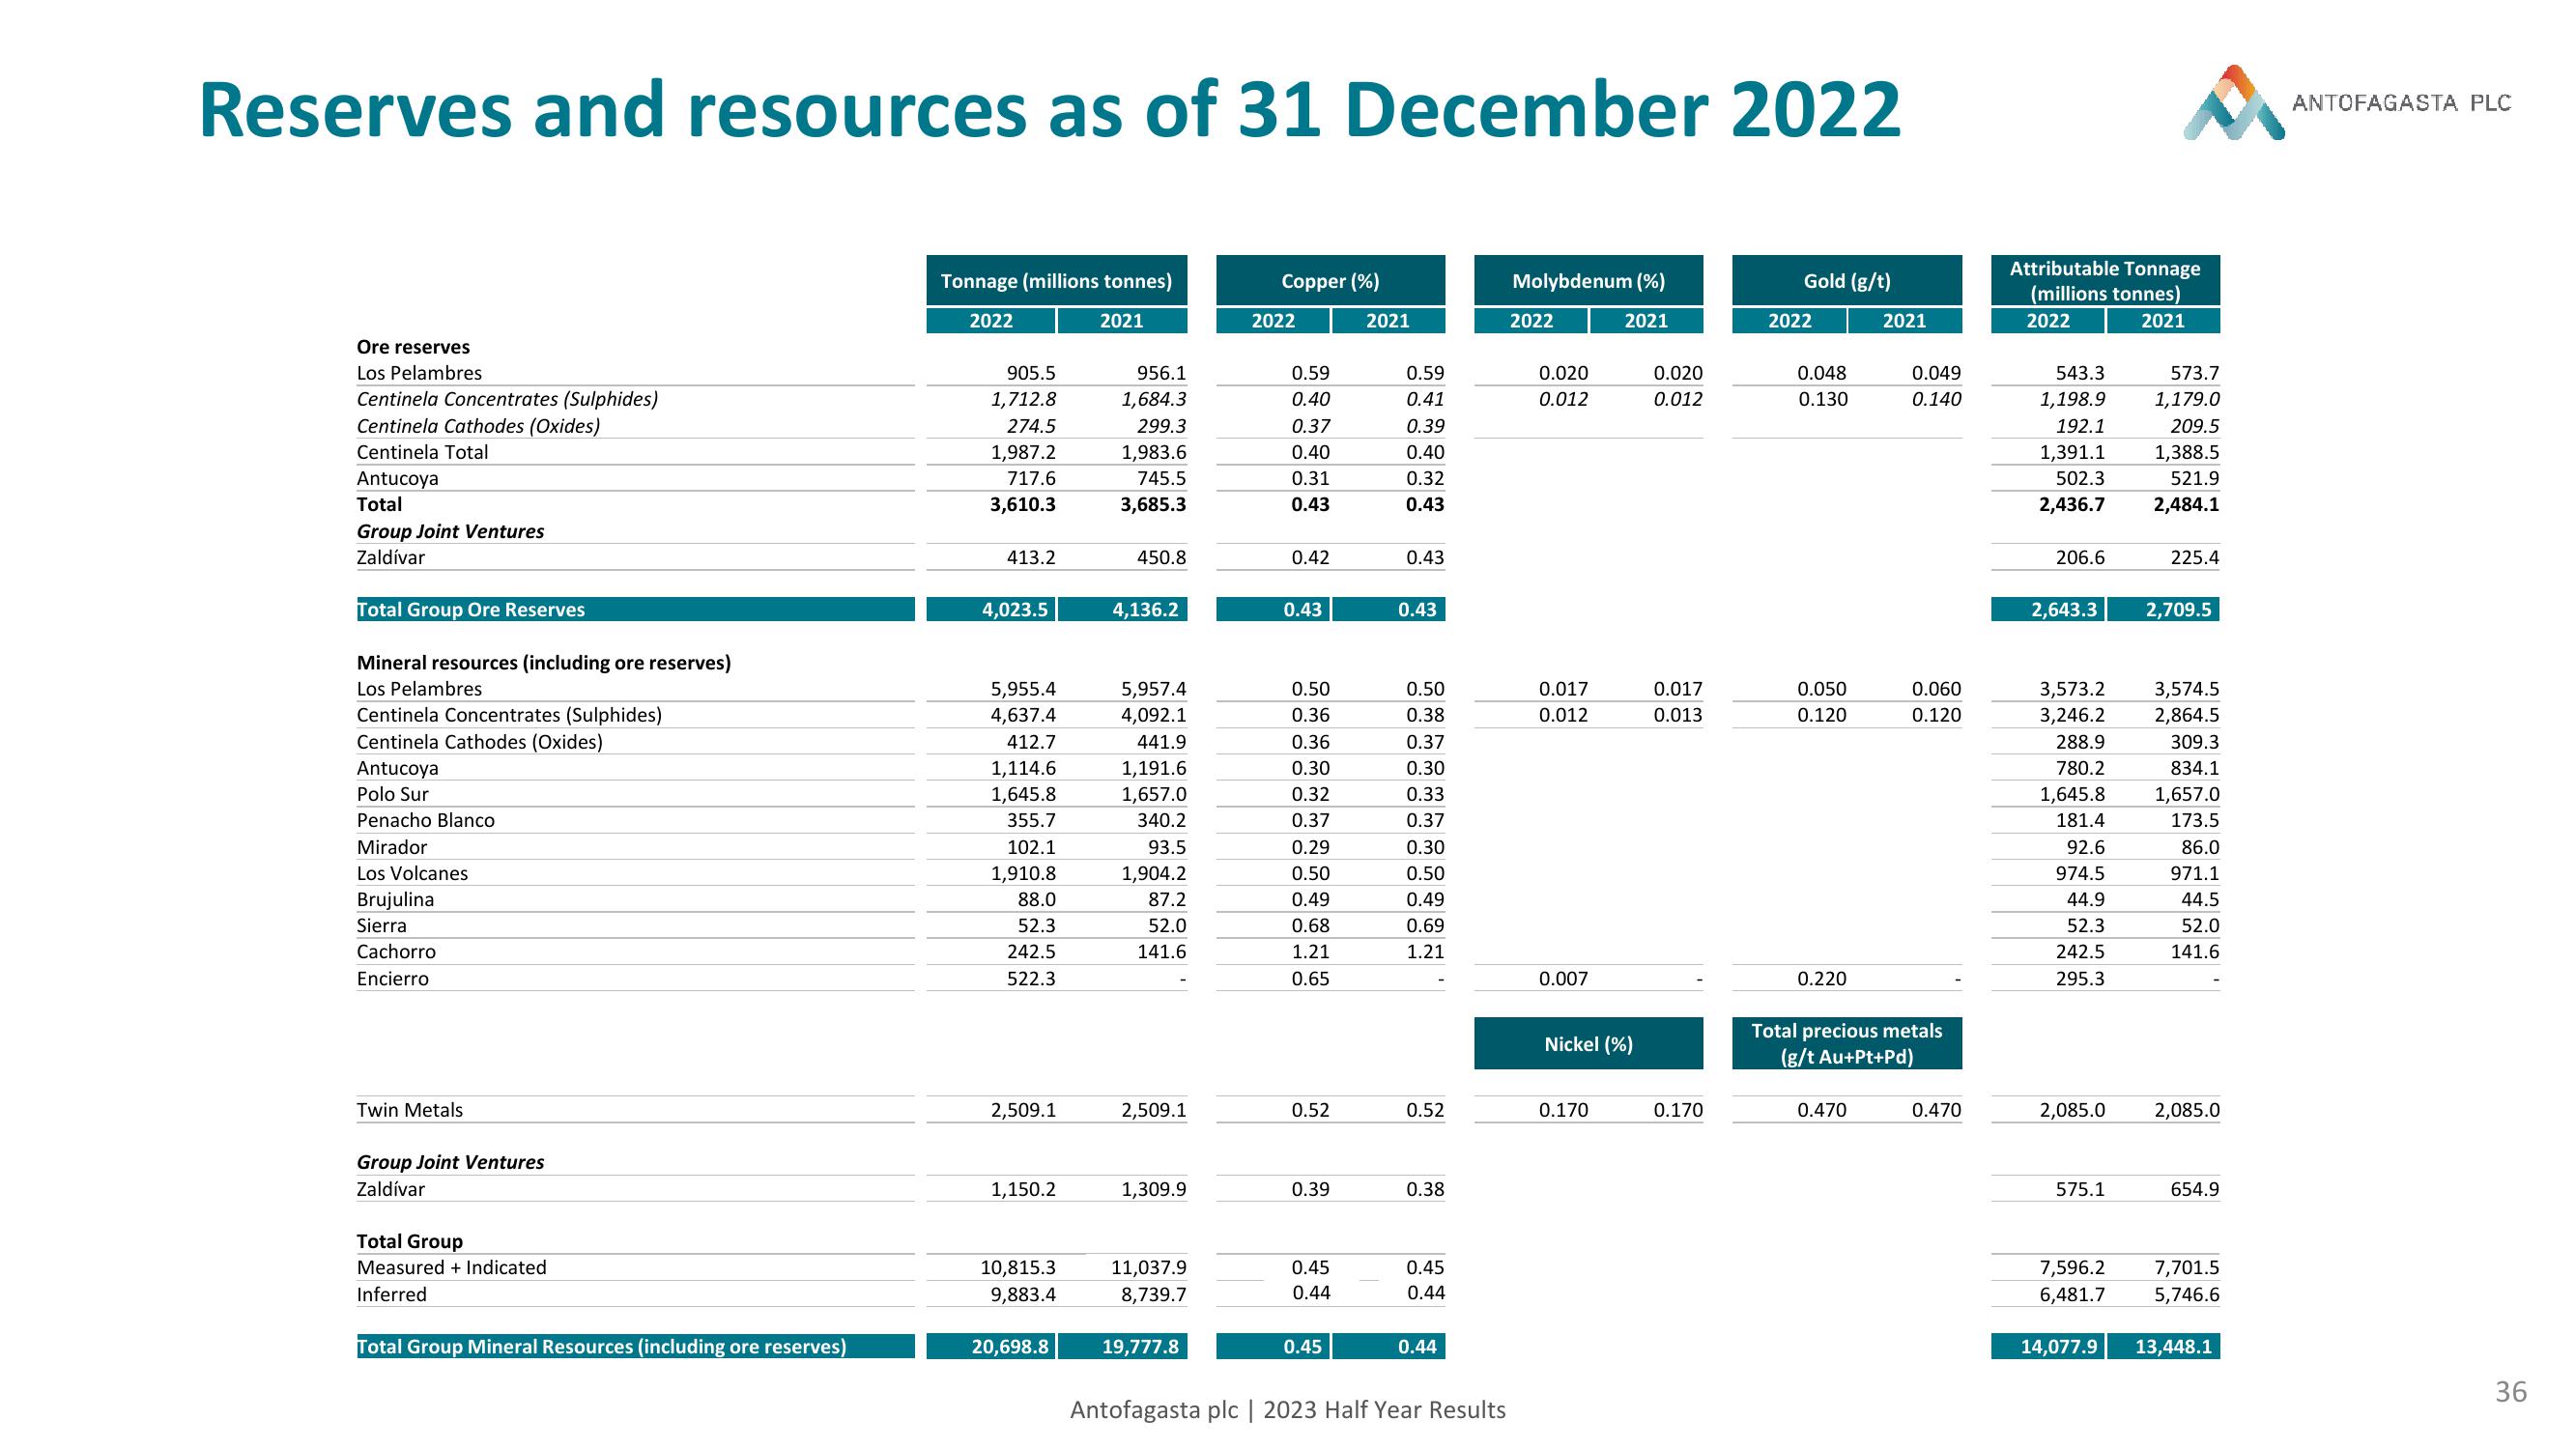The height and width of the screenshot is (1449, 2576).
Task: Select the 'Gold (g/t)' column header
Action: coord(1846,281)
